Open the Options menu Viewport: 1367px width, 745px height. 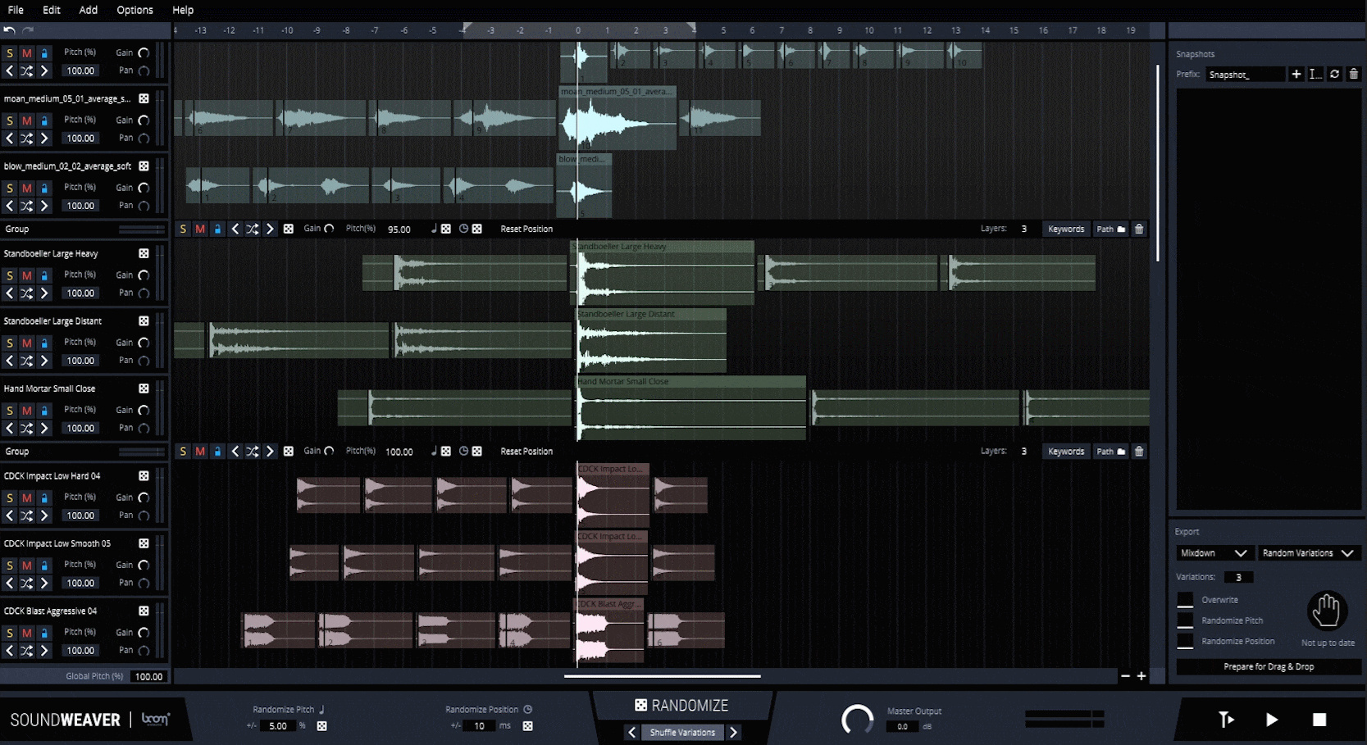point(134,10)
